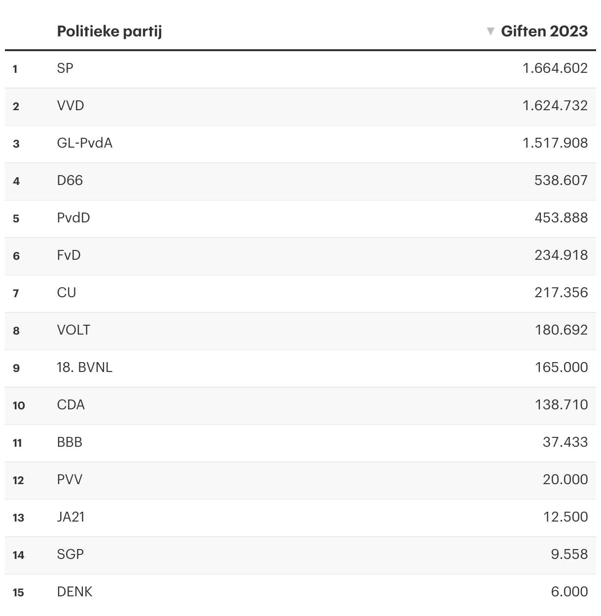
Task: Sort by the Politieke partij column header
Action: pyautogui.click(x=109, y=31)
